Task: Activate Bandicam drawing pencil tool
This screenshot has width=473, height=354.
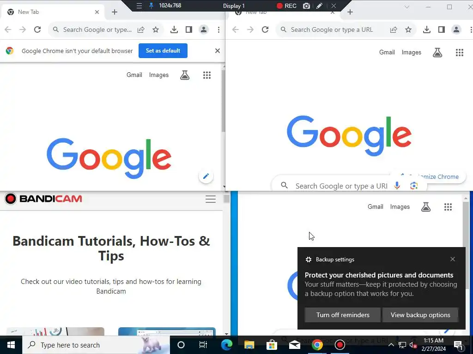Action: [x=320, y=6]
